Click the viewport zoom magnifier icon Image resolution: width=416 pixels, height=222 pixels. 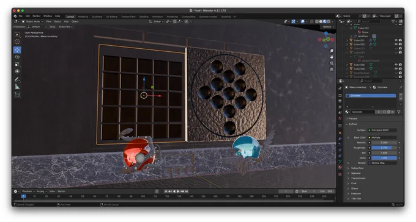pos(332,51)
